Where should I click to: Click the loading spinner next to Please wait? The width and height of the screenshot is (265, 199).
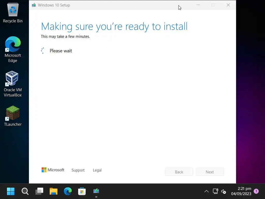coord(43,51)
